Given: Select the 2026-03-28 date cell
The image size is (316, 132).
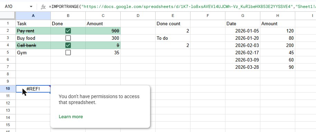Looking at the screenshot, I should click(x=243, y=67).
